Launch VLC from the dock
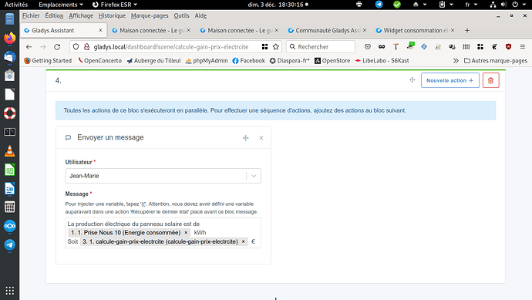532x300 pixels. pos(9,150)
